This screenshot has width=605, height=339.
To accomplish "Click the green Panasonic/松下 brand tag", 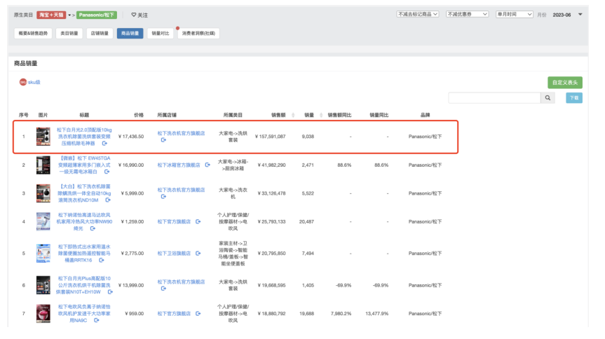I will coord(97,15).
